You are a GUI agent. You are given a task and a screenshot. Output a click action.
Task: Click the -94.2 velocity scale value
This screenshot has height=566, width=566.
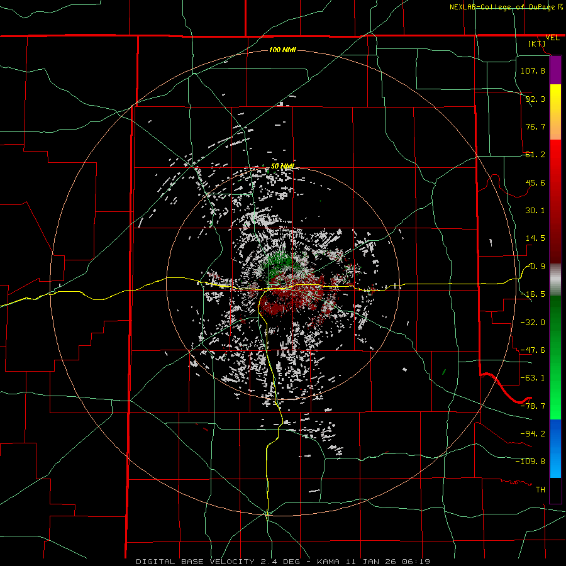pyautogui.click(x=533, y=434)
